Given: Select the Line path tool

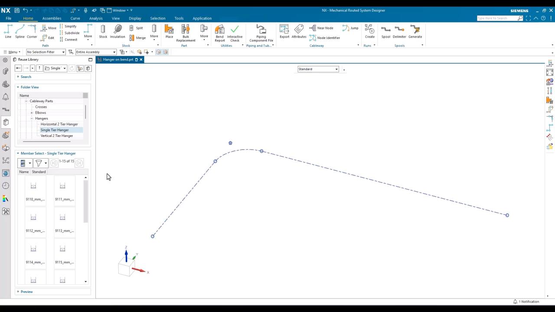Looking at the screenshot, I should tap(8, 31).
